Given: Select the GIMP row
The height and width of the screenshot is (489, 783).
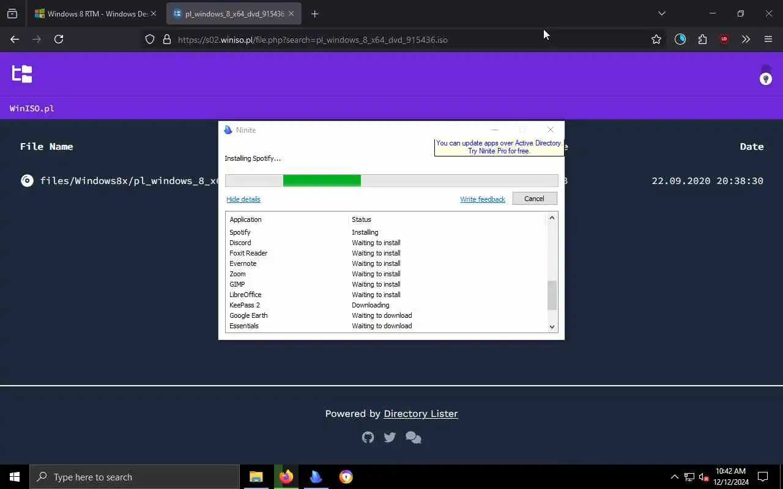Looking at the screenshot, I should [385, 284].
